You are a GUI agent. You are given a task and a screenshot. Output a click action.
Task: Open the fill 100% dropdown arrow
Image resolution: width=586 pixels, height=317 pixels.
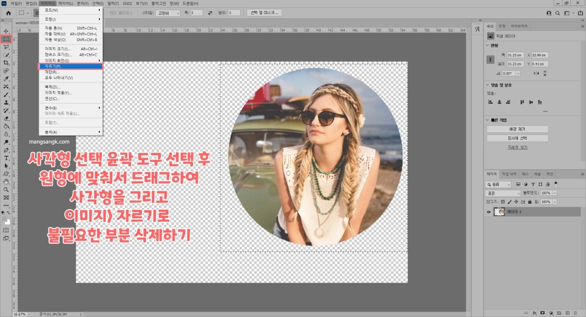click(554, 202)
